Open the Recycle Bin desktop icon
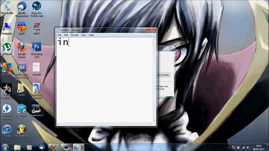 [x=7, y=8]
